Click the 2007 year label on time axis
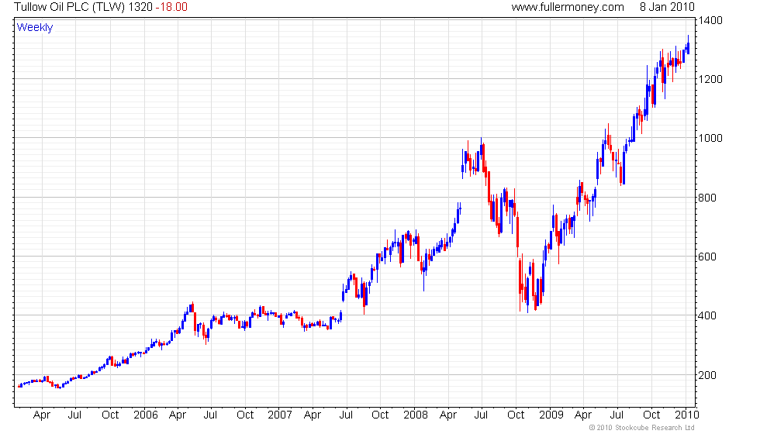760x434 pixels. 280,415
